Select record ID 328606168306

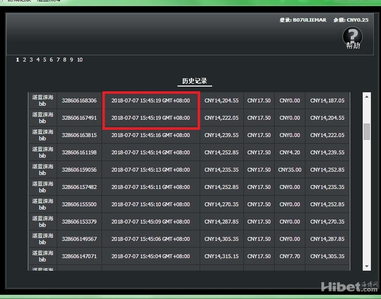click(79, 100)
